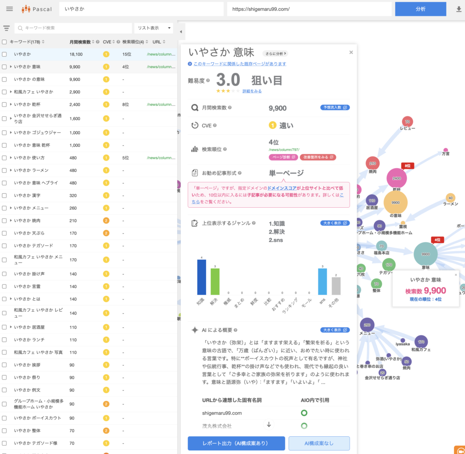The height and width of the screenshot is (454, 465).
Task: Click レポート出力 (AI構成案あり) button
Action: point(236,443)
